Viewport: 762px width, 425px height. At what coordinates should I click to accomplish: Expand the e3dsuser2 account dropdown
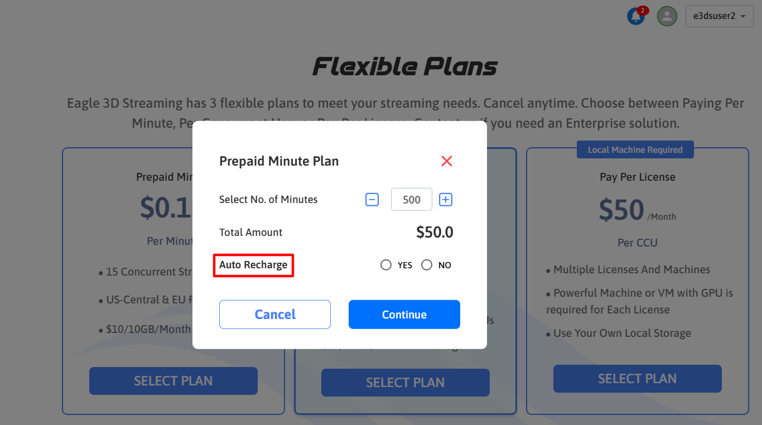(719, 16)
